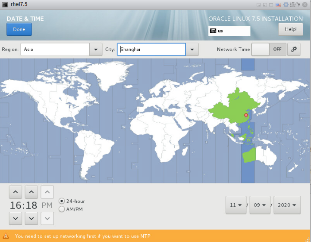This screenshot has width=311, height=242.
Task: Click the US flag keyboard icon in title bar
Action: coord(278,5)
